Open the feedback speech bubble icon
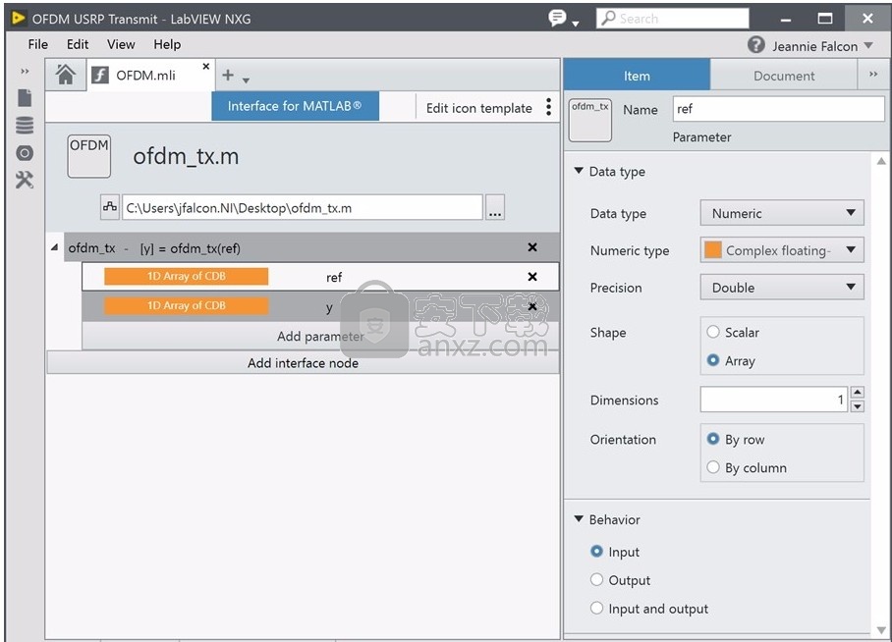The image size is (892, 642). pos(558,19)
